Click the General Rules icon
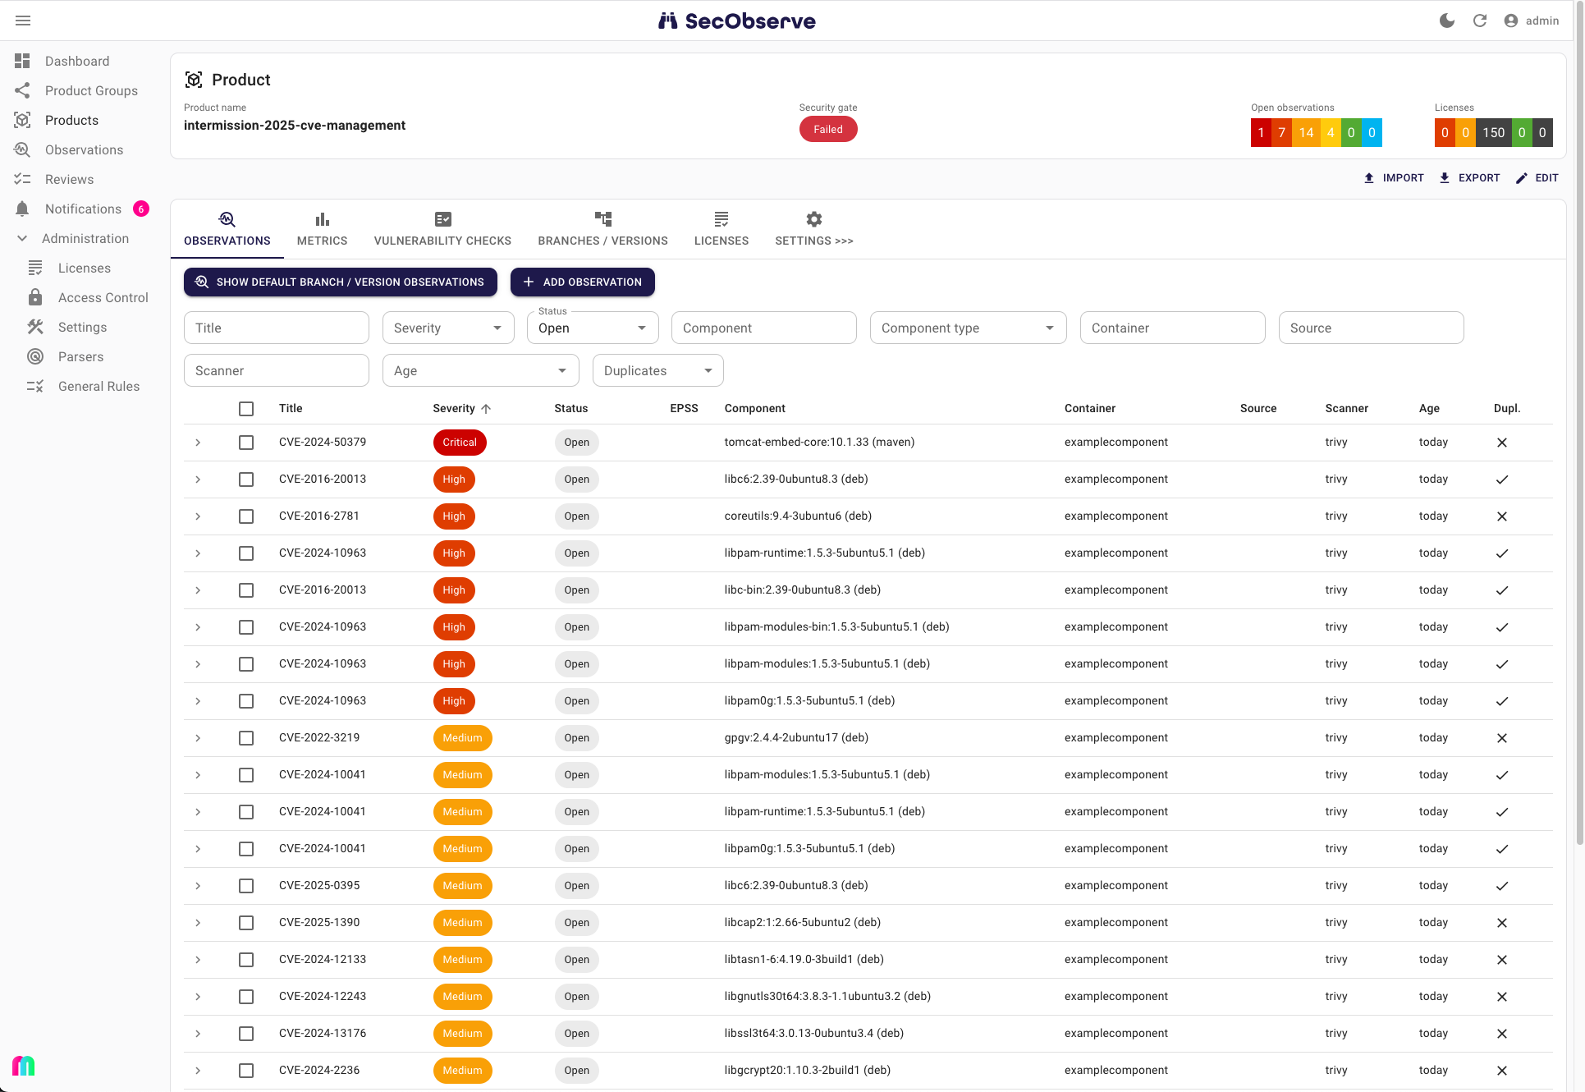Image resolution: width=1585 pixels, height=1092 pixels. tap(35, 386)
